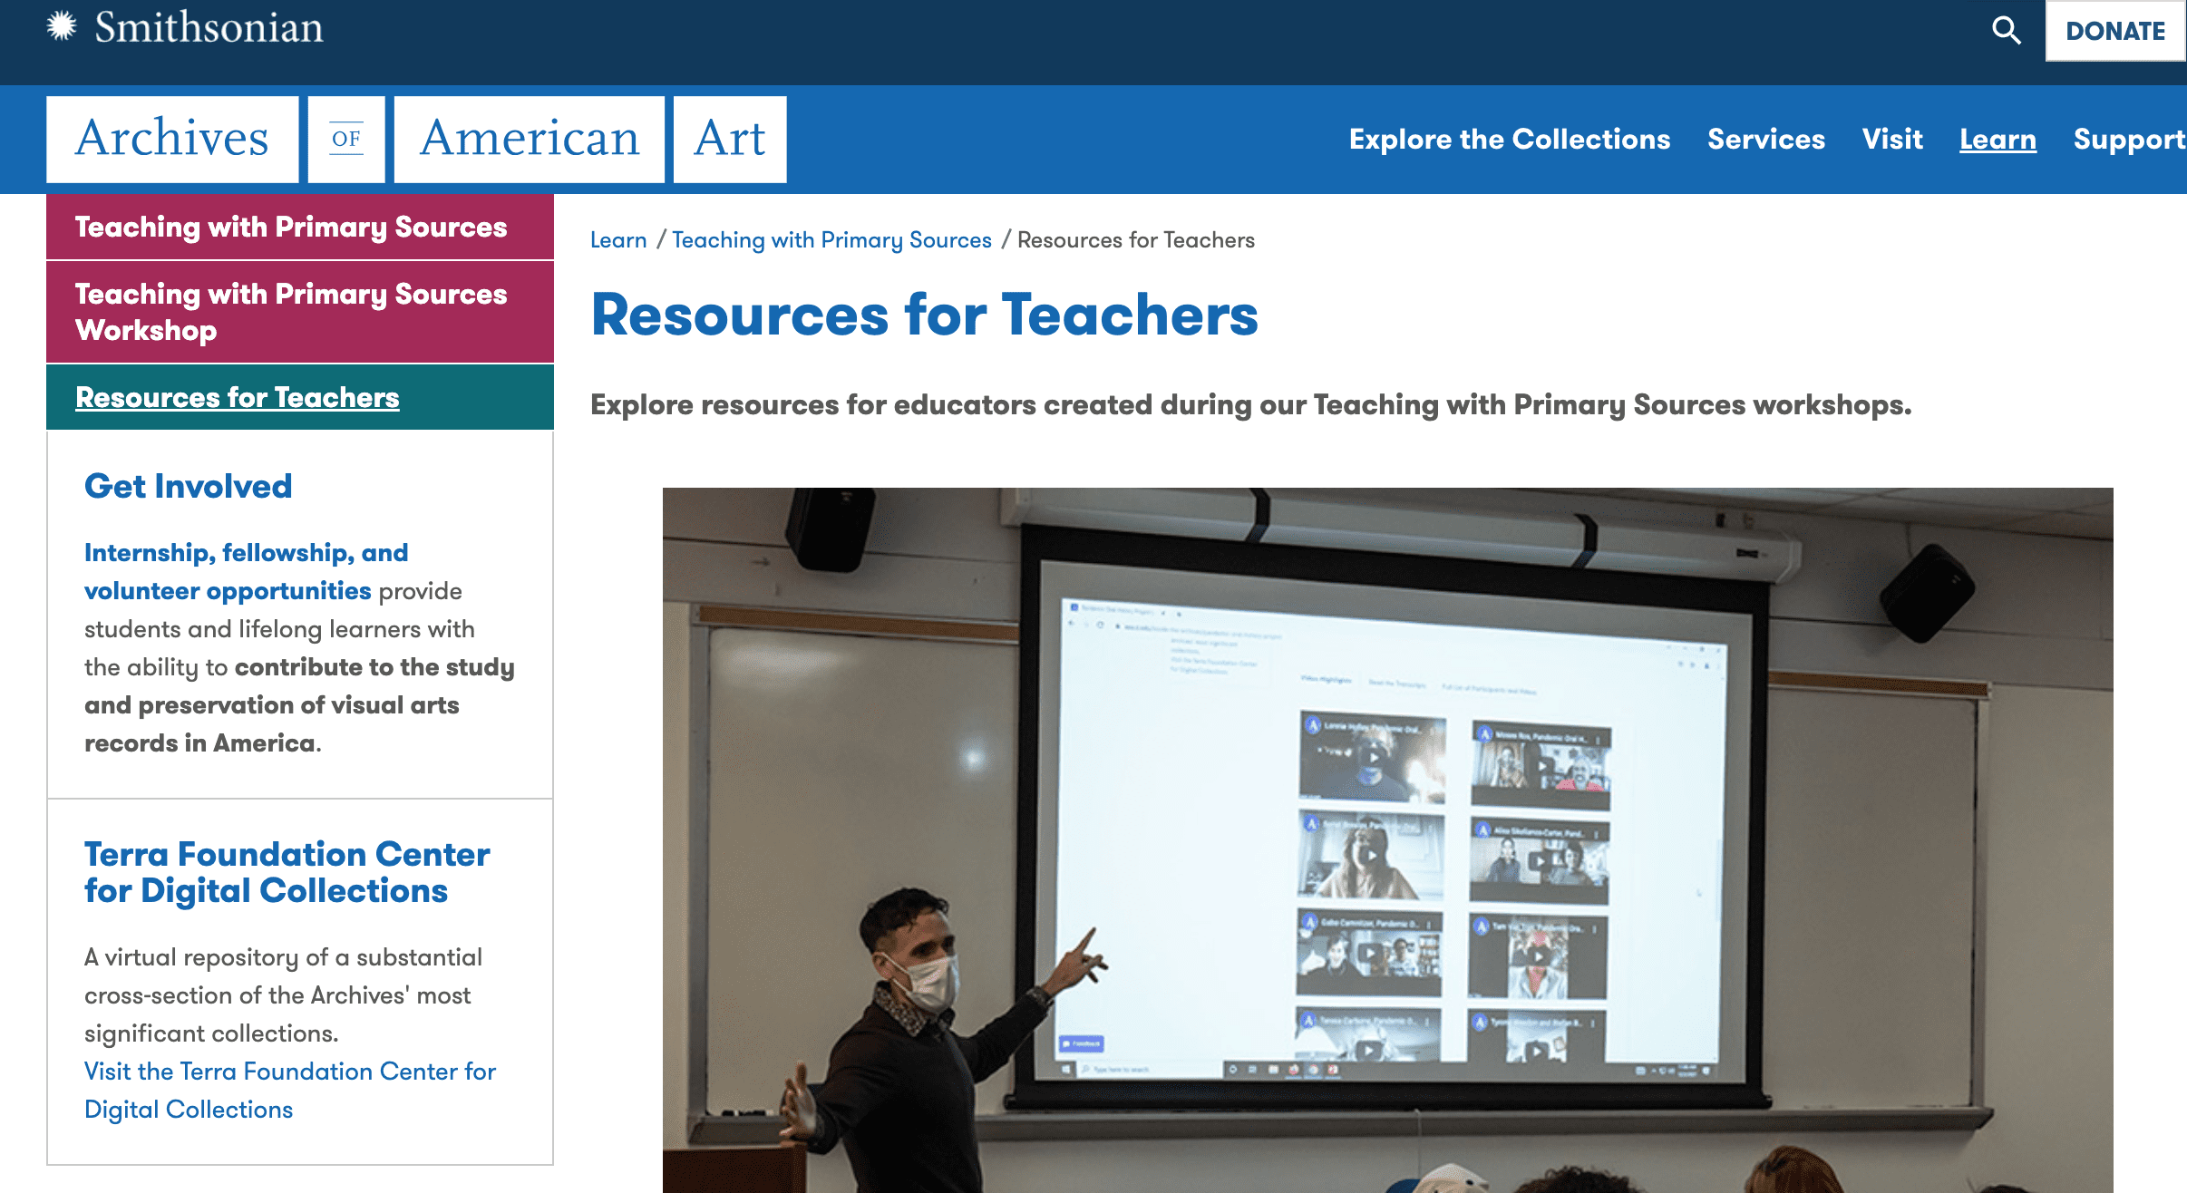Screen dimensions: 2187x1193
Task: Open Terra Foundation Center for Digital Collections heading
Action: pos(287,872)
